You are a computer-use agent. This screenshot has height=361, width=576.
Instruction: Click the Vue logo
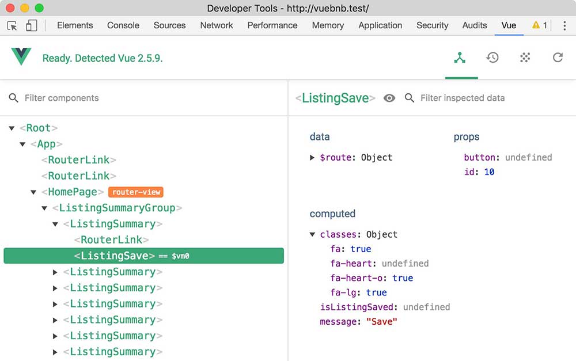(21, 56)
